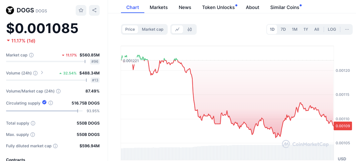
Task: Click the red 0.00109 current price label
Action: click(343, 126)
